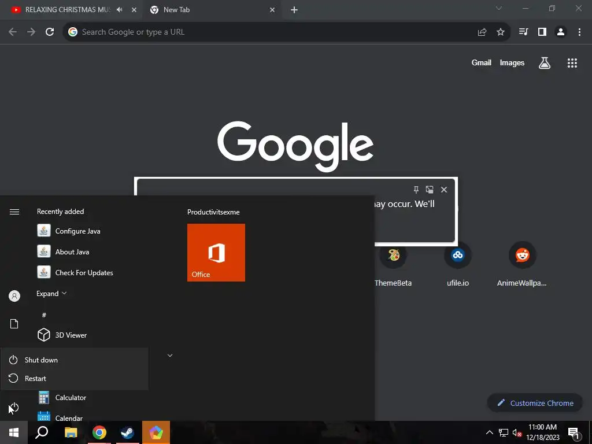This screenshot has width=592, height=444.
Task: Open notification center icon
Action: click(573, 433)
